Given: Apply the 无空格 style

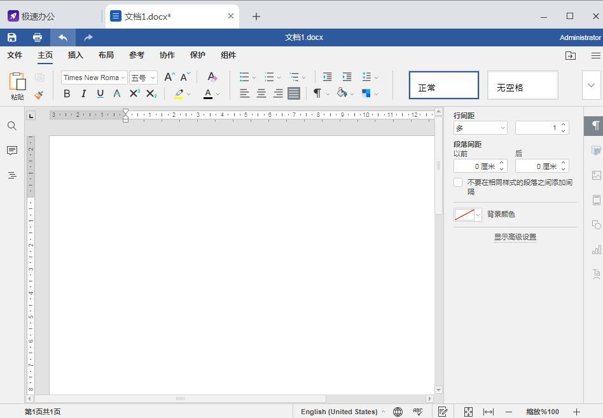Looking at the screenshot, I should tap(523, 85).
